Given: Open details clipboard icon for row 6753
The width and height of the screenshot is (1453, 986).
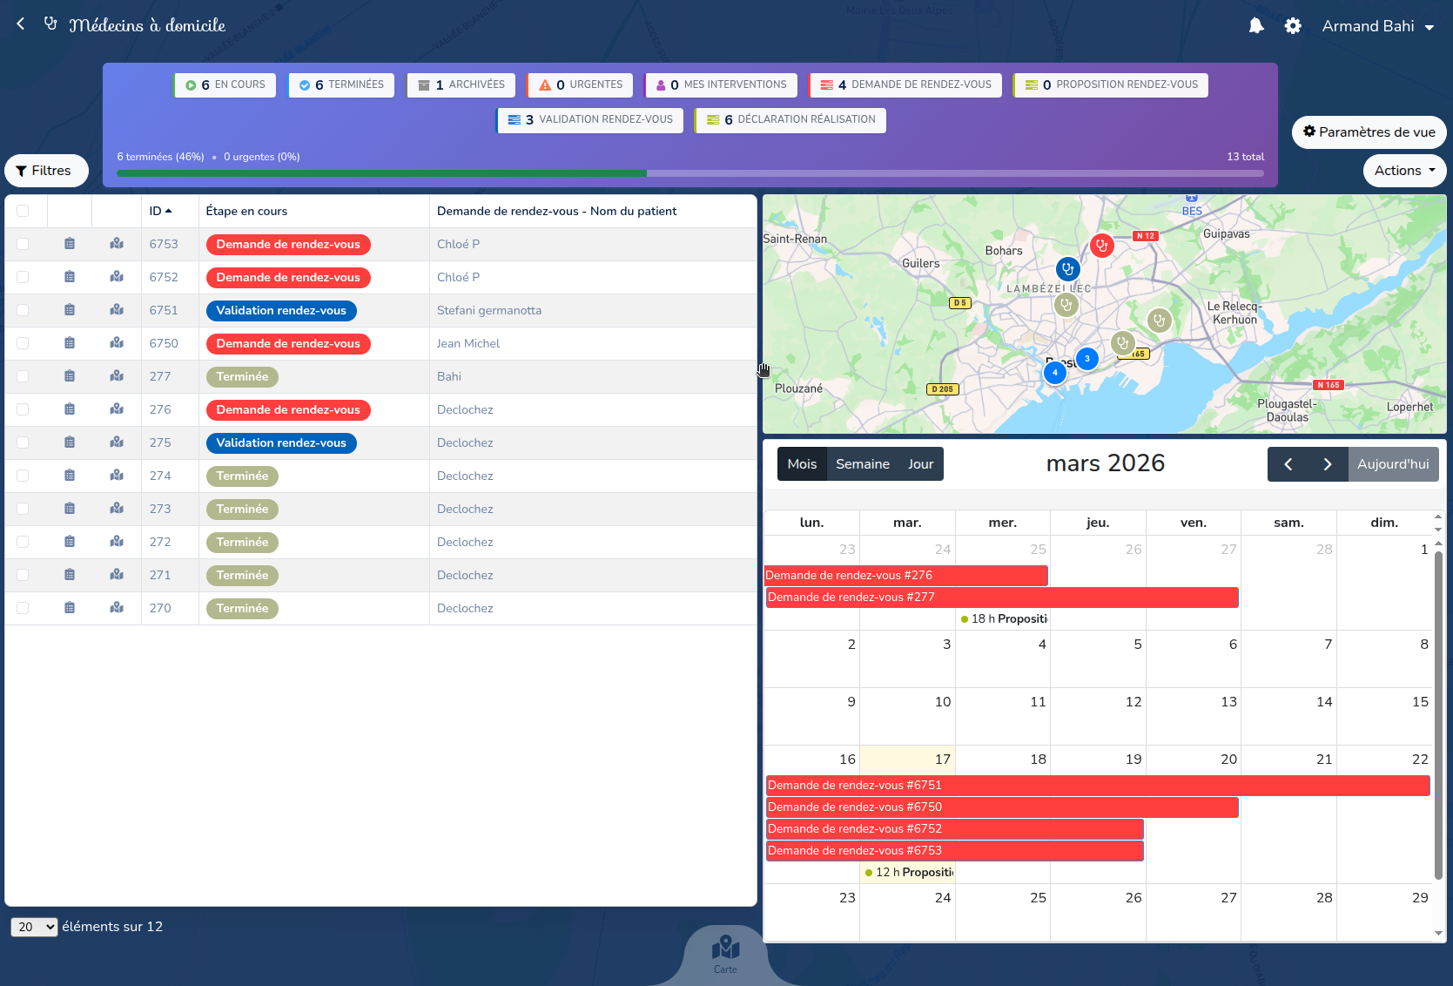Looking at the screenshot, I should click(x=70, y=244).
